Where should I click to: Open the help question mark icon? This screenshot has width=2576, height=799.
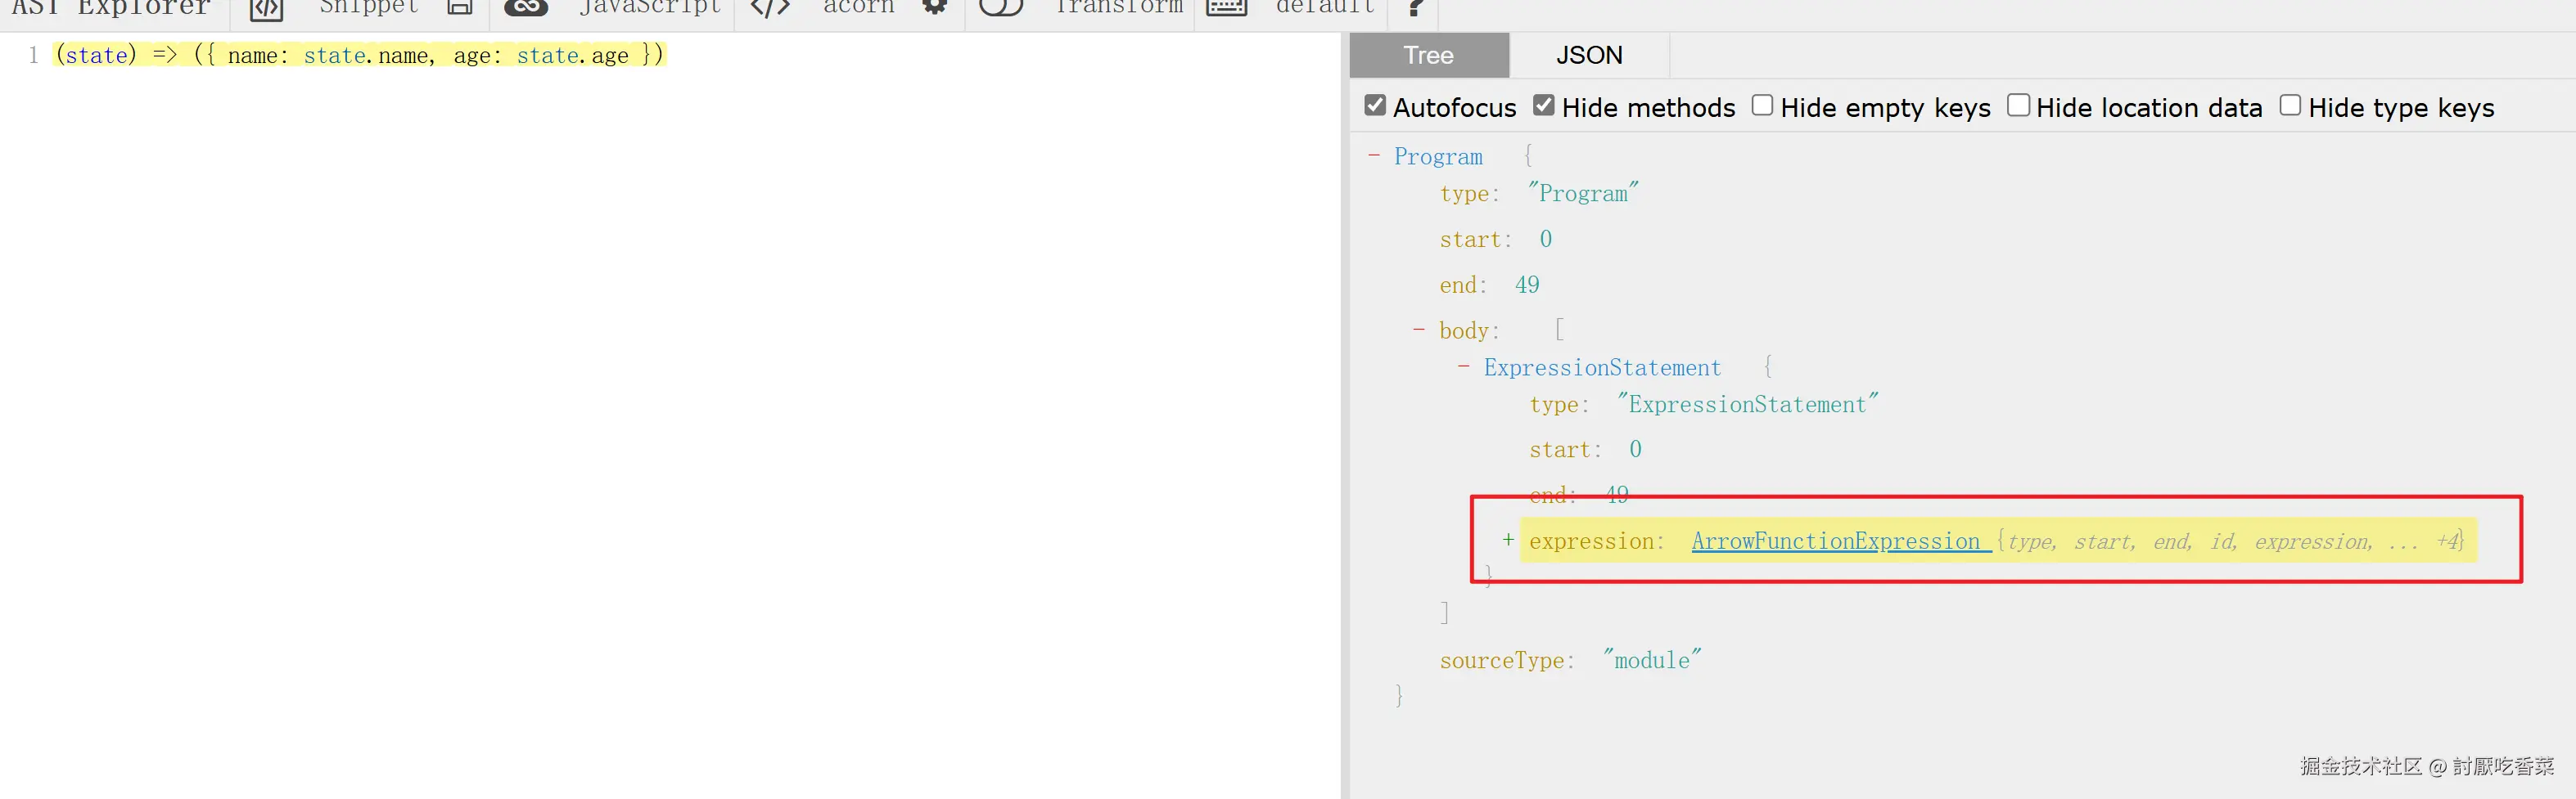[1415, 8]
